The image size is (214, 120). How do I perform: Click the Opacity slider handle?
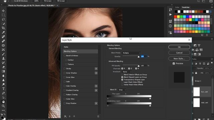(x=138, y=57)
